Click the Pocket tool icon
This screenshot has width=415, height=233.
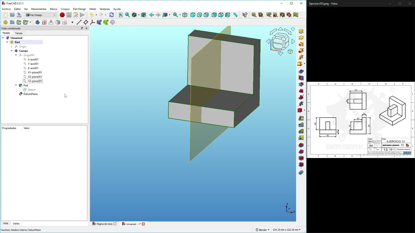coord(301,72)
